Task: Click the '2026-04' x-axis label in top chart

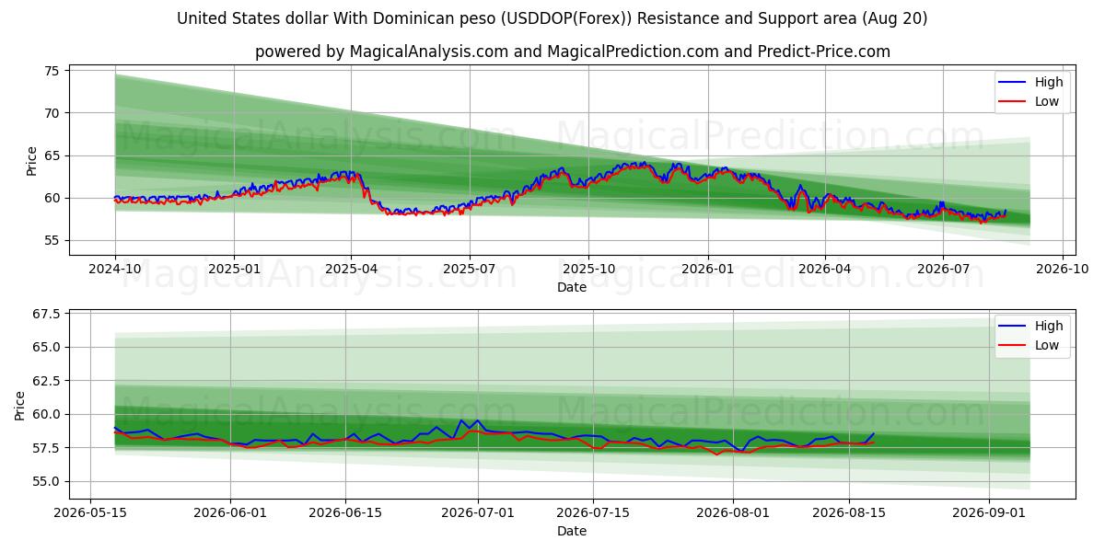Action: [824, 270]
